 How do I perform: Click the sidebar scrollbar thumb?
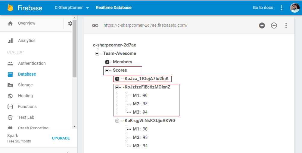(75, 49)
